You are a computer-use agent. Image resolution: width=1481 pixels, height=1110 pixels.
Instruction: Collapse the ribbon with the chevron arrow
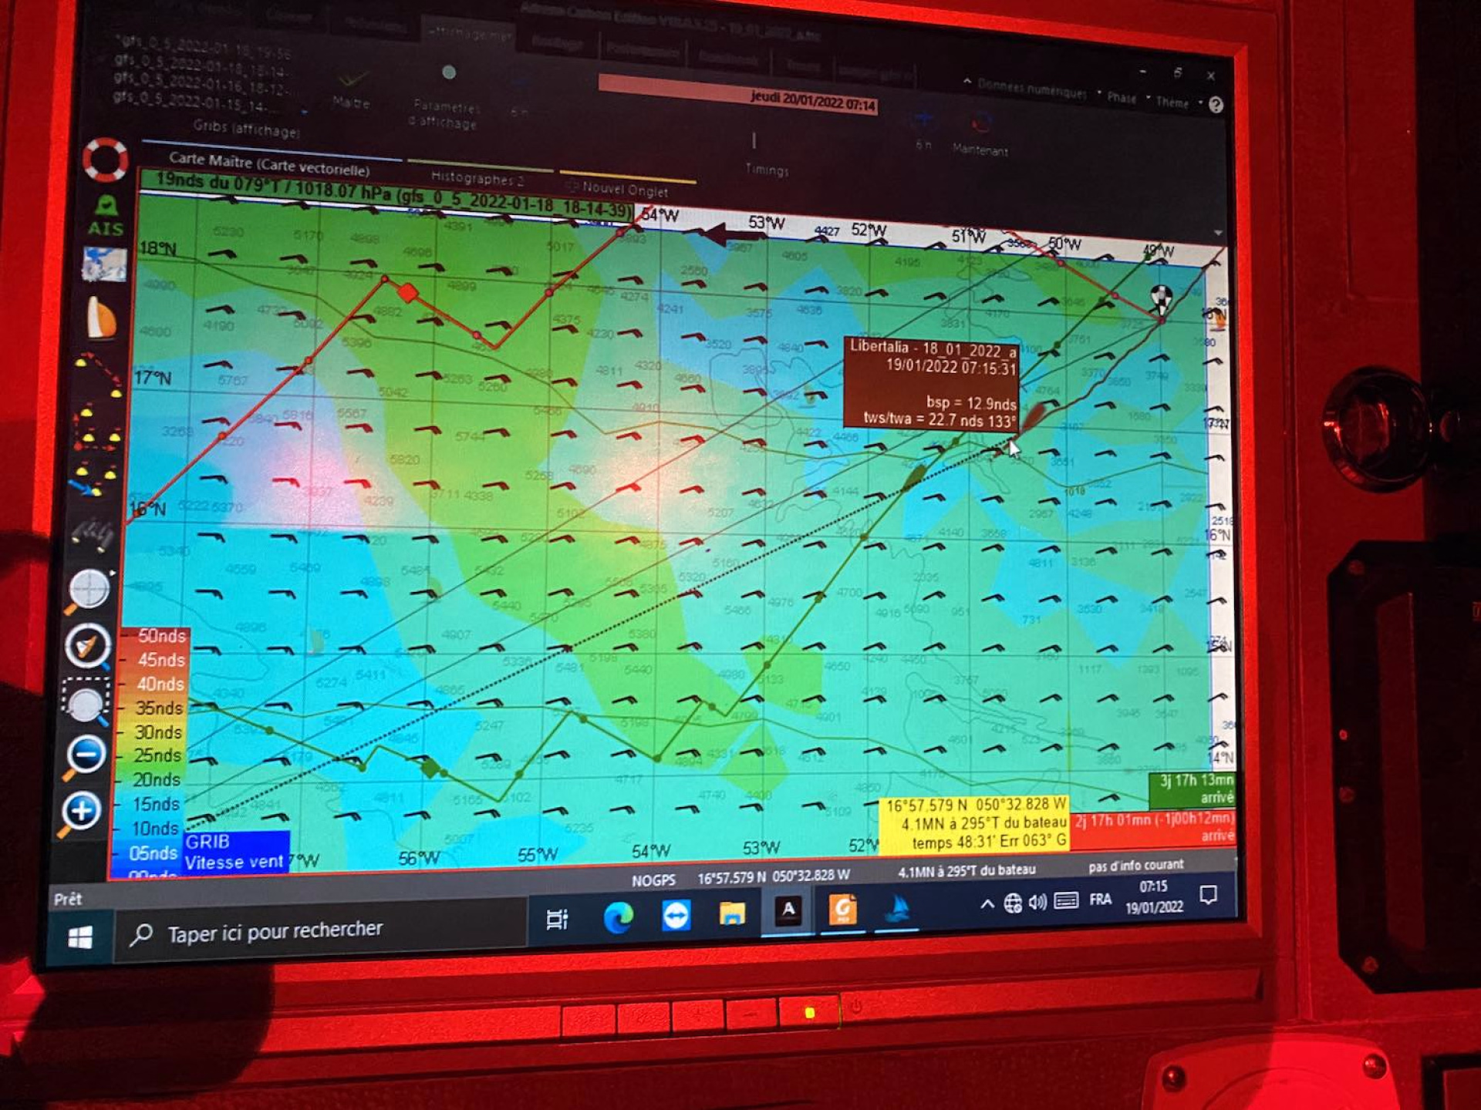click(x=967, y=81)
